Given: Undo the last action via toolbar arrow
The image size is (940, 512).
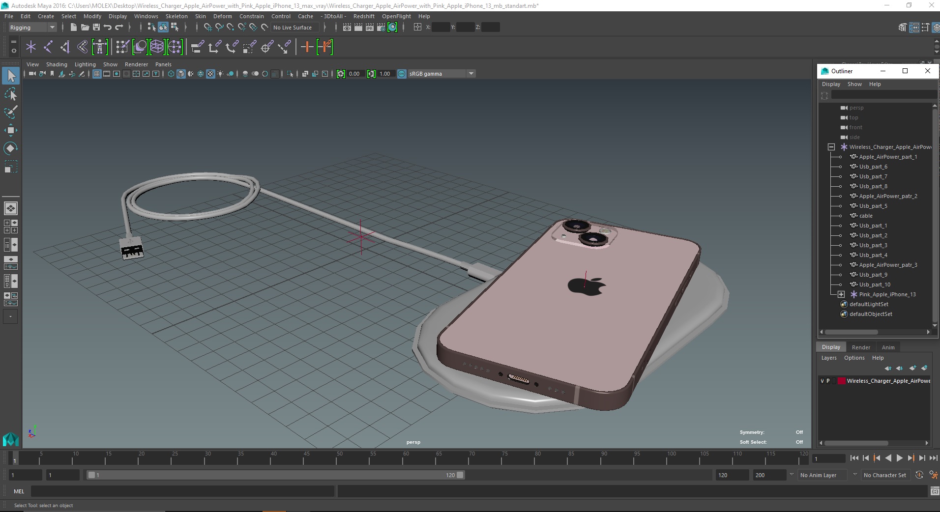Looking at the screenshot, I should (108, 28).
